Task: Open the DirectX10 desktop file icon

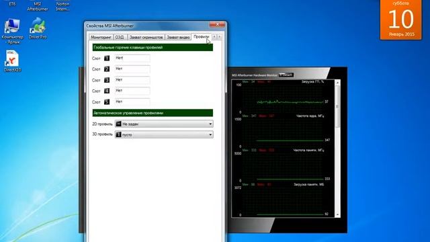Action: pos(12,61)
